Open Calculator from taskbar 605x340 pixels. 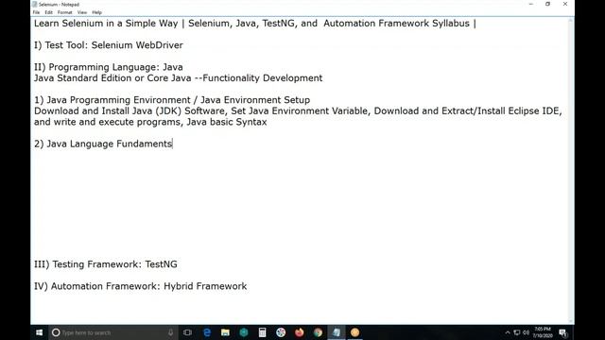click(x=263, y=332)
